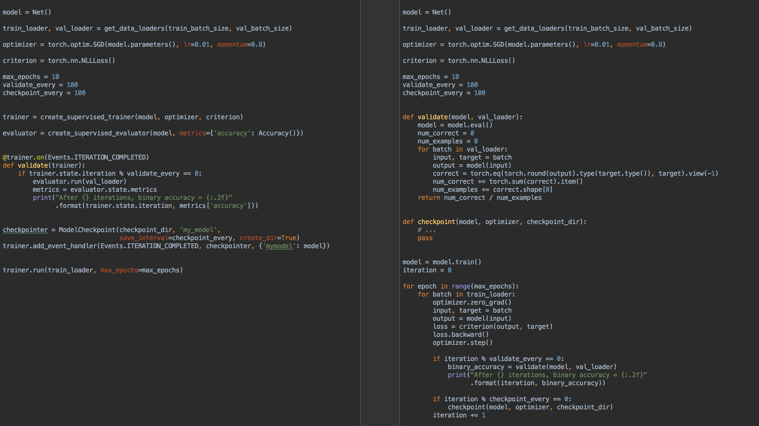Click optimizer.zero_grad() call
This screenshot has height=426, width=759.
[x=472, y=302]
